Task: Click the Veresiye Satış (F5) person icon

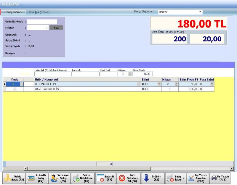Action: [x=54, y=178]
